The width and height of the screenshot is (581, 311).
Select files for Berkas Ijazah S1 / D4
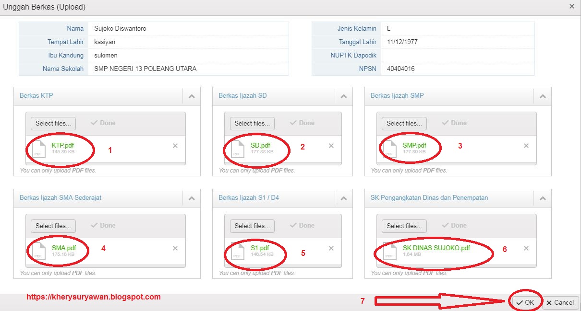252,226
